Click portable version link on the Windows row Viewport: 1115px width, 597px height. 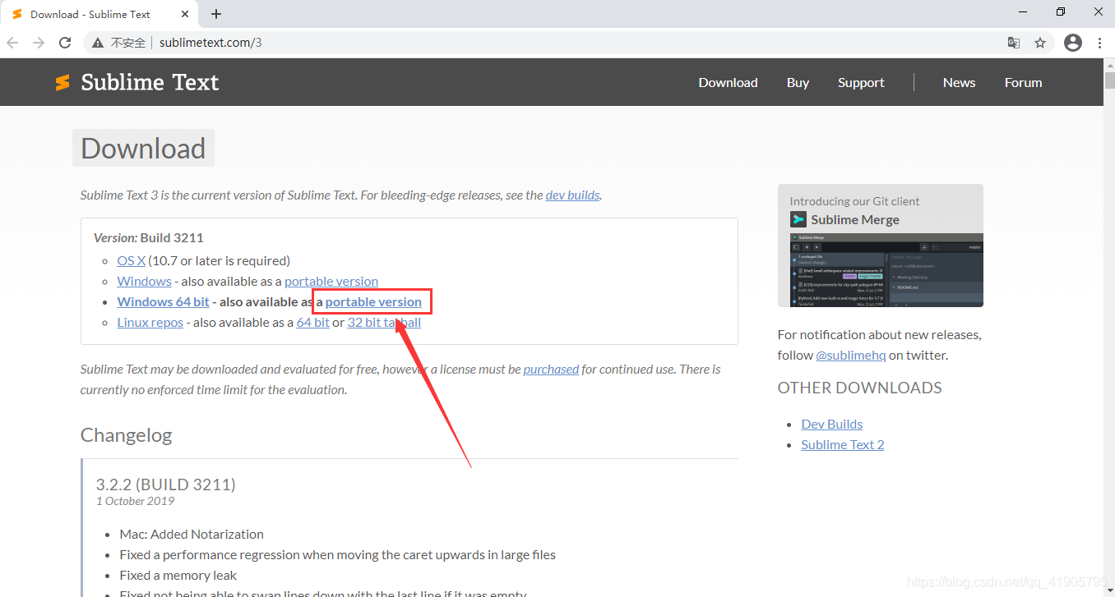tap(331, 281)
